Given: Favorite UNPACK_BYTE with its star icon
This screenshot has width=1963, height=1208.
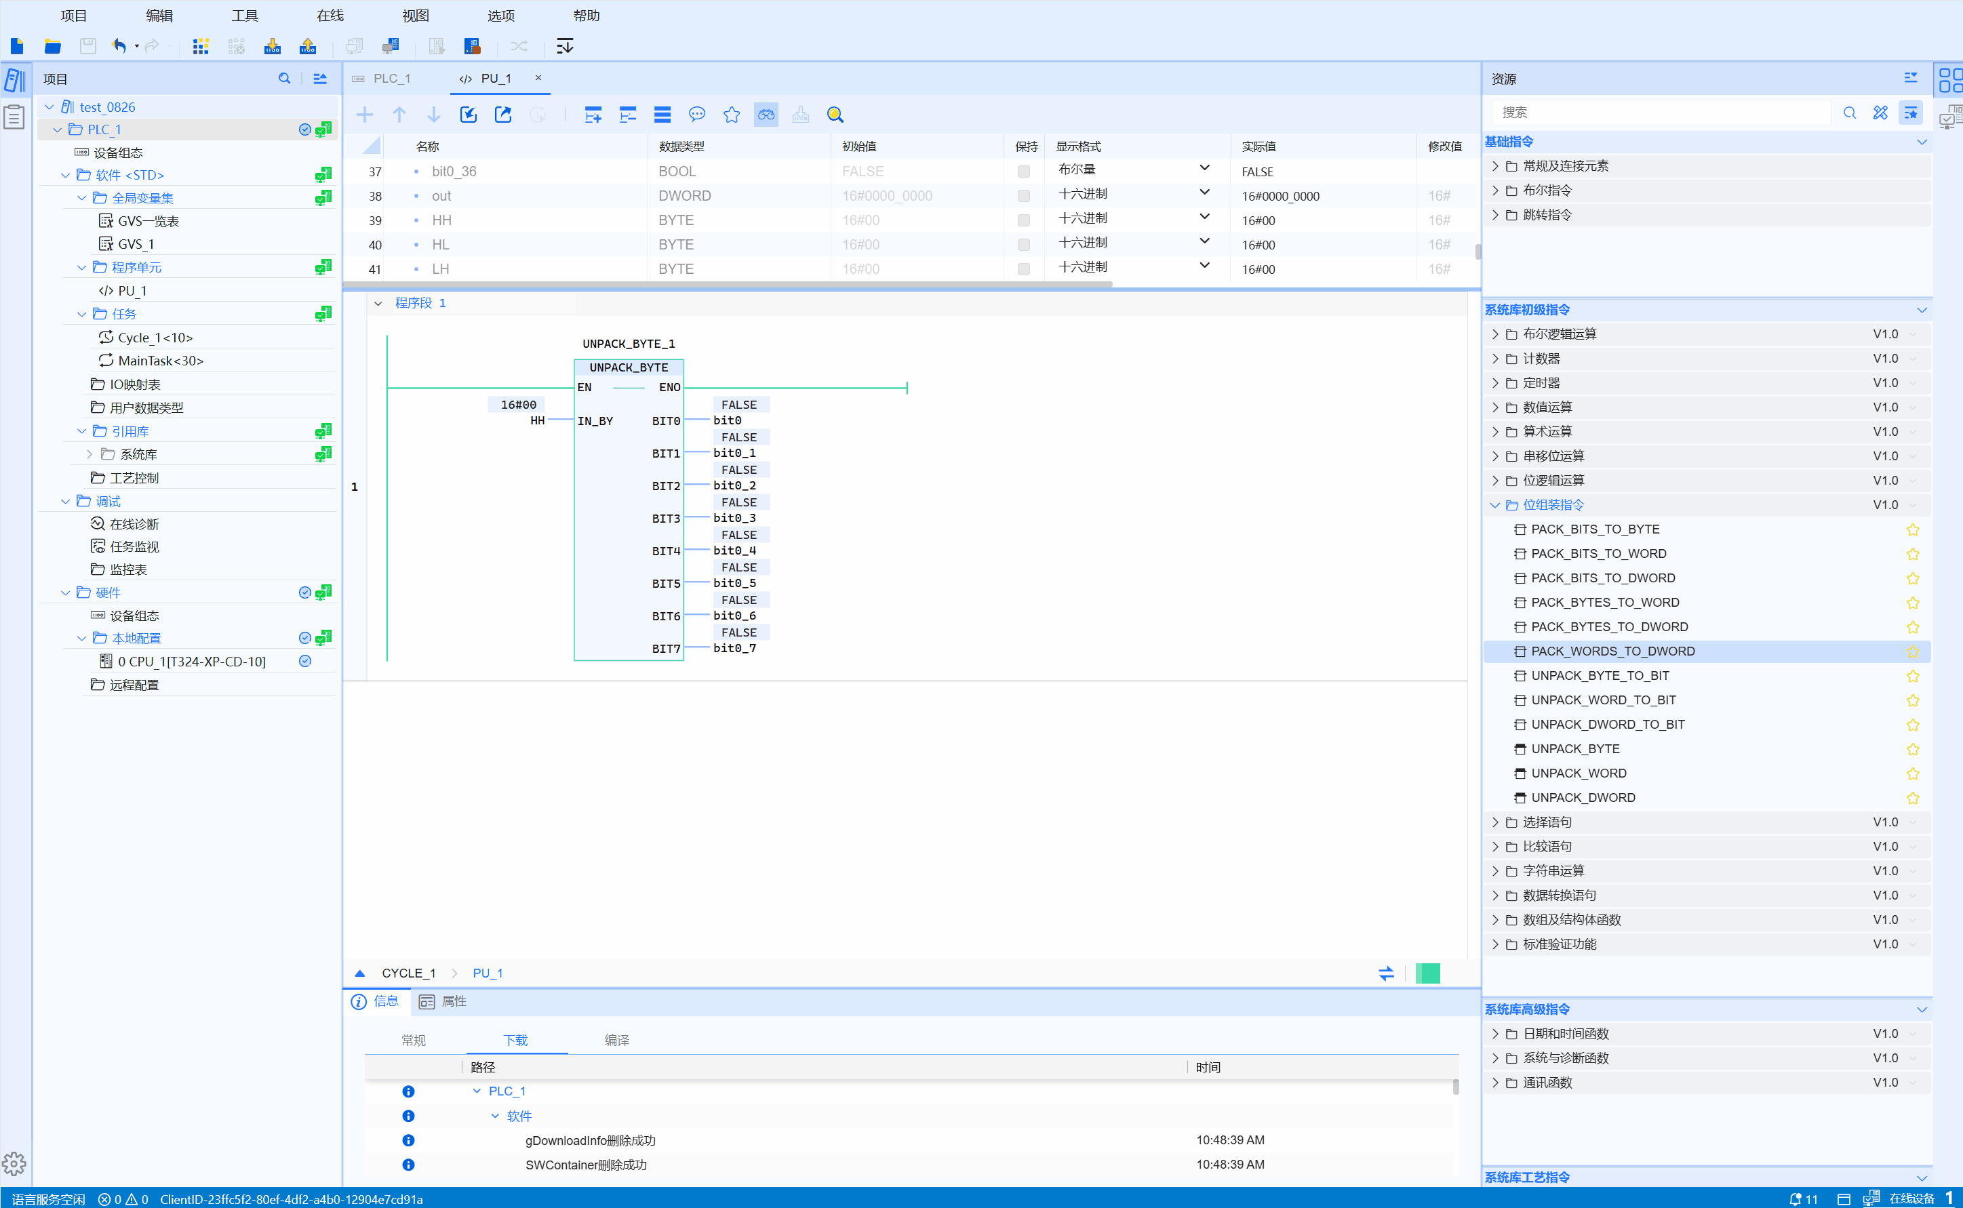Looking at the screenshot, I should pos(1912,750).
